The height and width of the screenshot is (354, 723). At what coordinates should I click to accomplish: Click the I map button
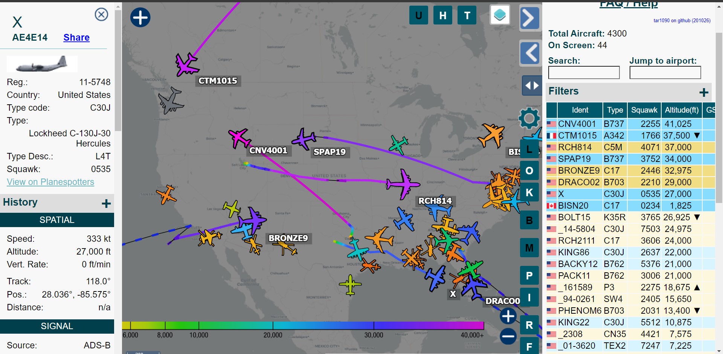coord(529,298)
